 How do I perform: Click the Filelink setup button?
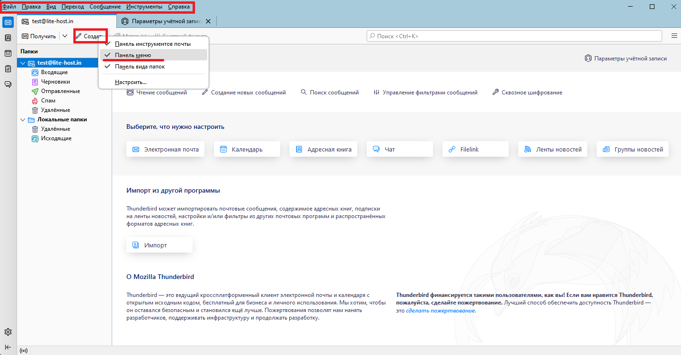coord(476,149)
